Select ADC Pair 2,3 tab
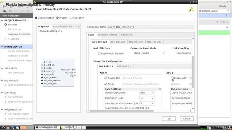This screenshot has height=130, width=232. click(x=124, y=66)
